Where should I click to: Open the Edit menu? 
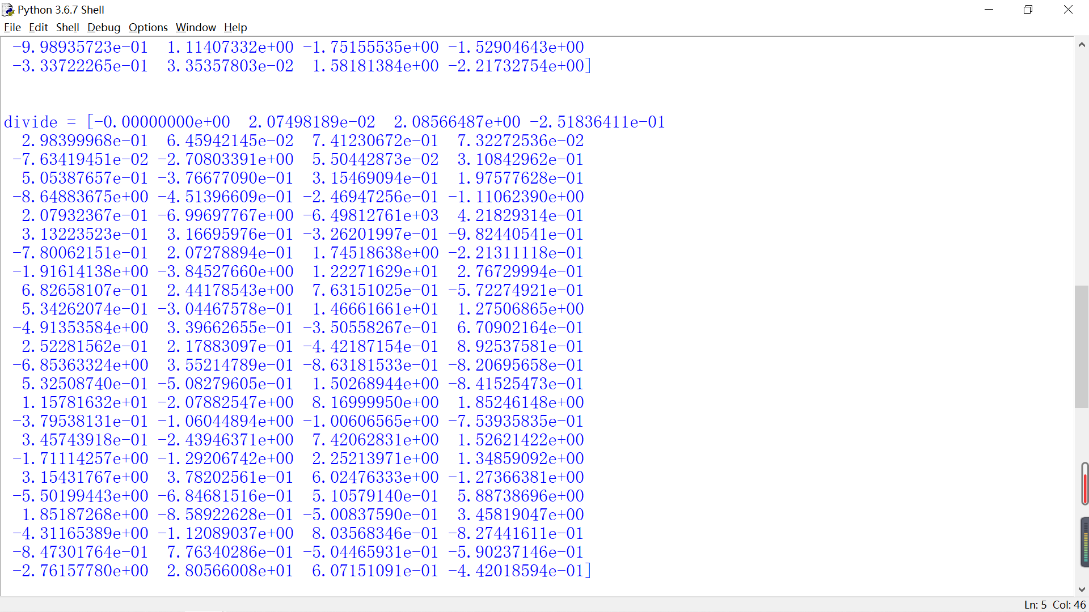tap(39, 27)
